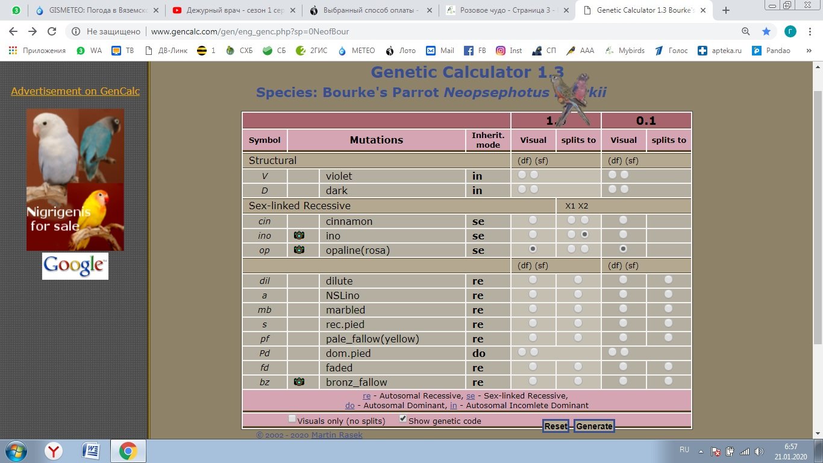Select male visual cinnamon radio button
The image size is (823, 463).
tap(533, 220)
